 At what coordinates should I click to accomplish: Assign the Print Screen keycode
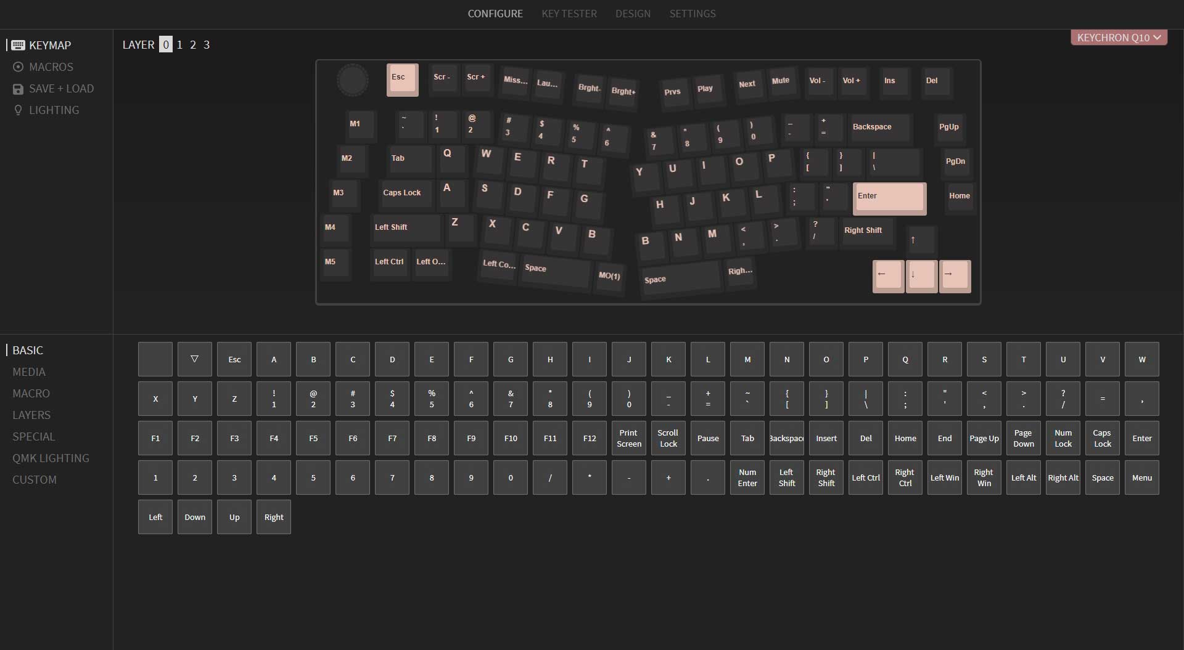pos(628,438)
